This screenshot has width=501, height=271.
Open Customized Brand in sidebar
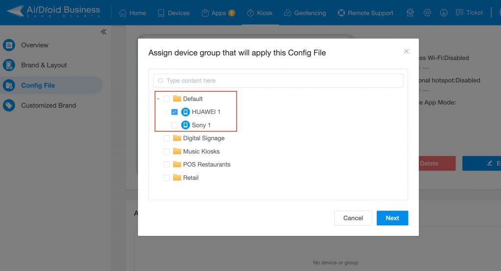tap(39, 105)
